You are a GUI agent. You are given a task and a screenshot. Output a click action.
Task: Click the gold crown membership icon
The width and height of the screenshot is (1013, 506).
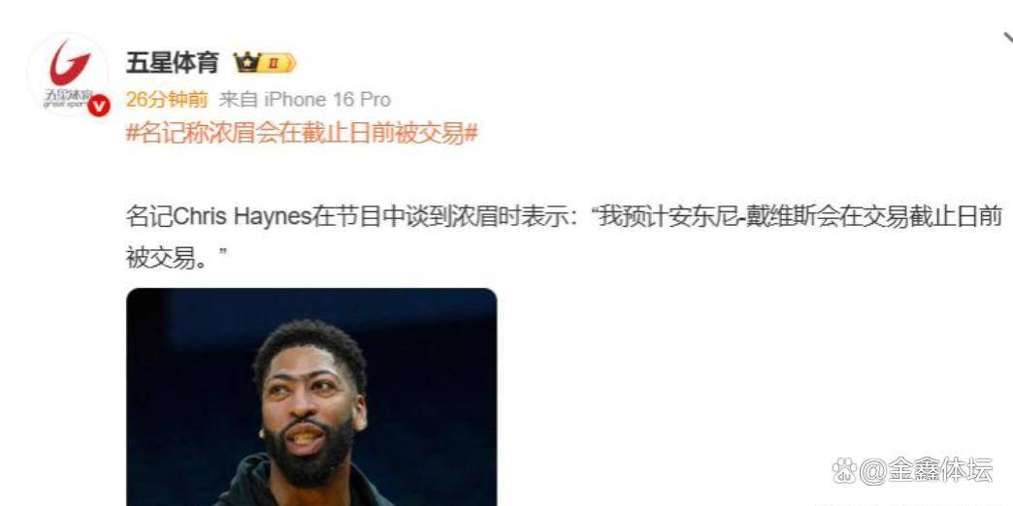tap(246, 63)
